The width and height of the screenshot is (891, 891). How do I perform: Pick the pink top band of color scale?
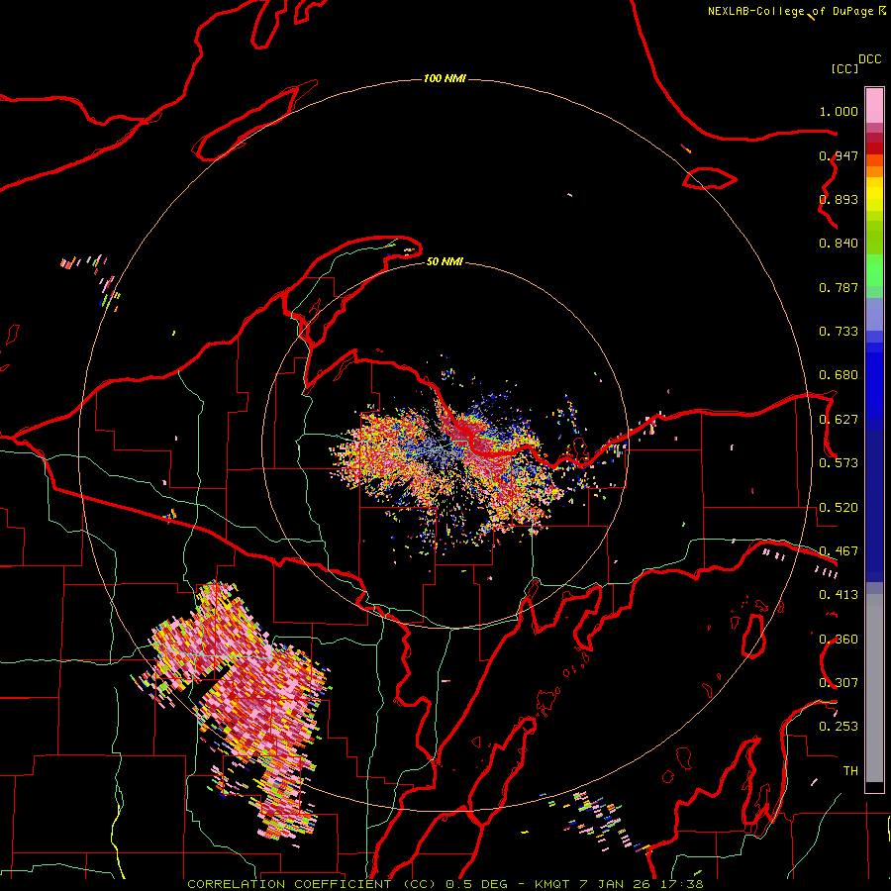[x=874, y=106]
